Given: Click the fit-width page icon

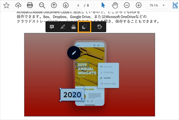Looking at the screenshot, I should click(175, 5).
